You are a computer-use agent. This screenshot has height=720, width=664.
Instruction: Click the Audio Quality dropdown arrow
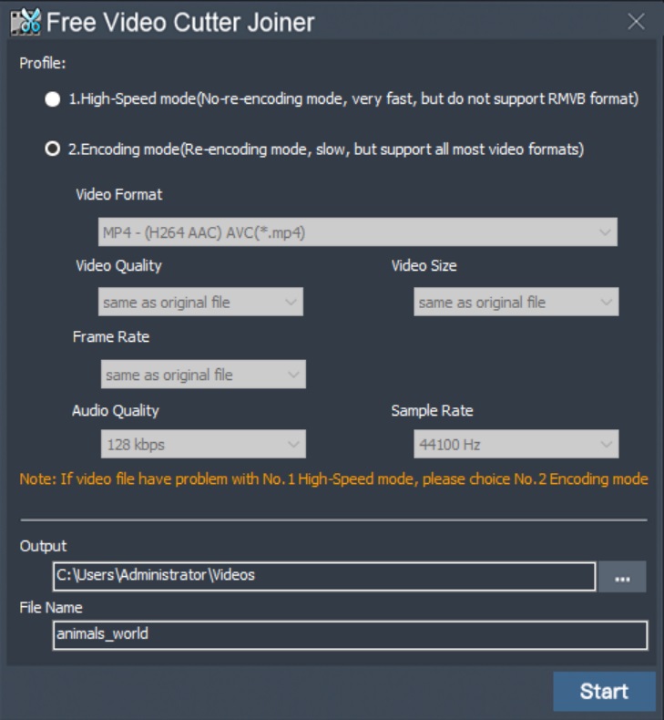point(293,445)
